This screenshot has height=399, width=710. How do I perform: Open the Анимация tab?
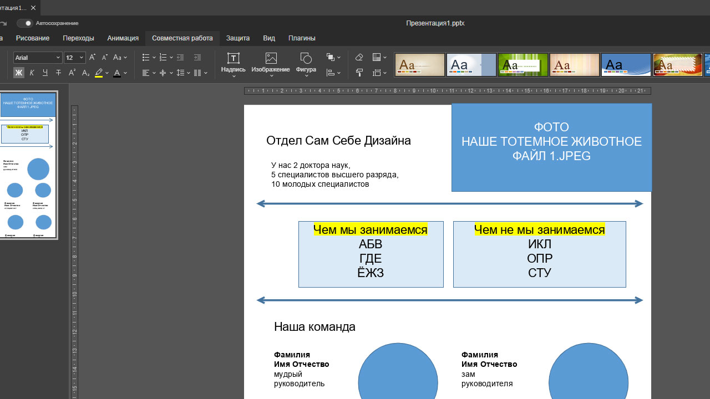(123, 38)
